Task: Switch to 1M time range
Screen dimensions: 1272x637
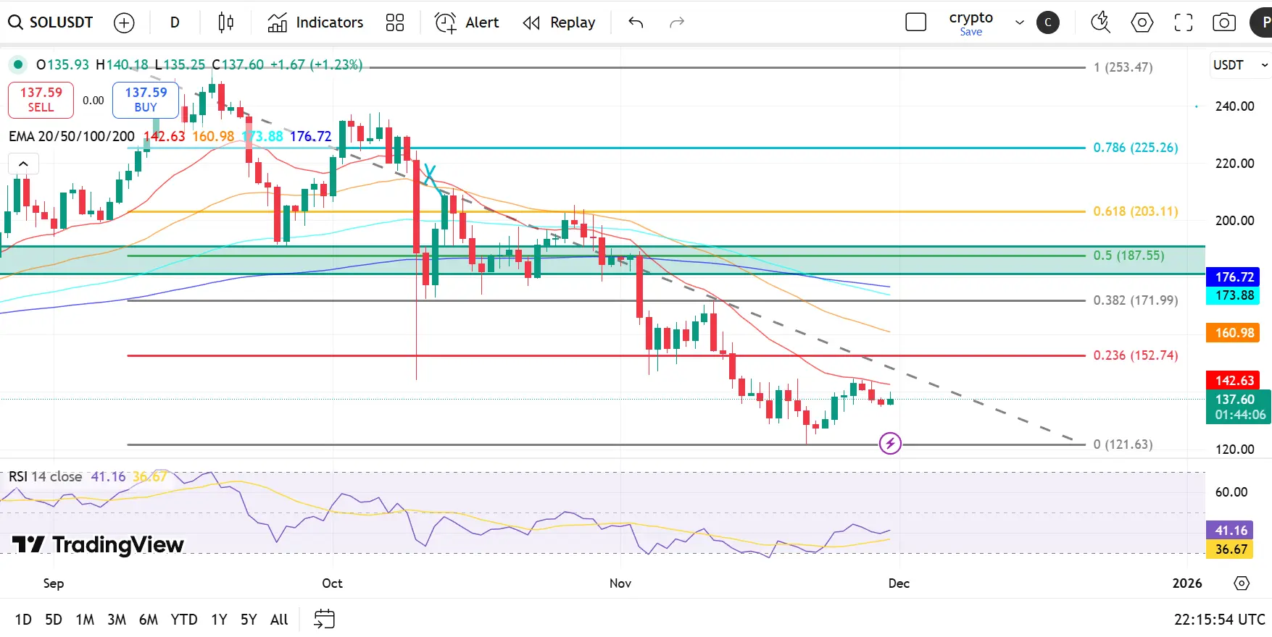Action: click(85, 620)
